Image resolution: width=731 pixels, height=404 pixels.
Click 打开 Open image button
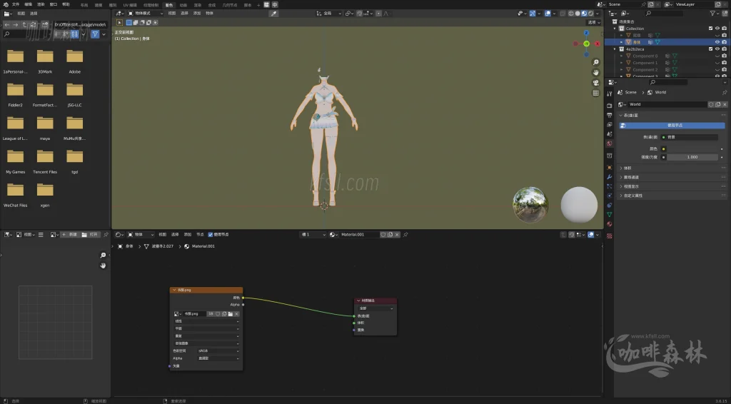point(91,234)
